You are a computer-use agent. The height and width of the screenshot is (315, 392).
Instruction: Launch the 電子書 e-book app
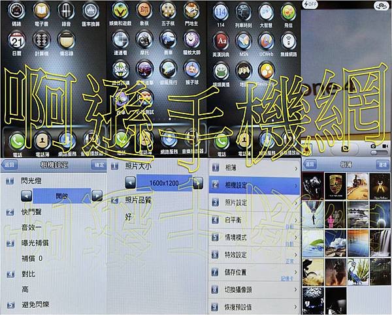point(42,11)
